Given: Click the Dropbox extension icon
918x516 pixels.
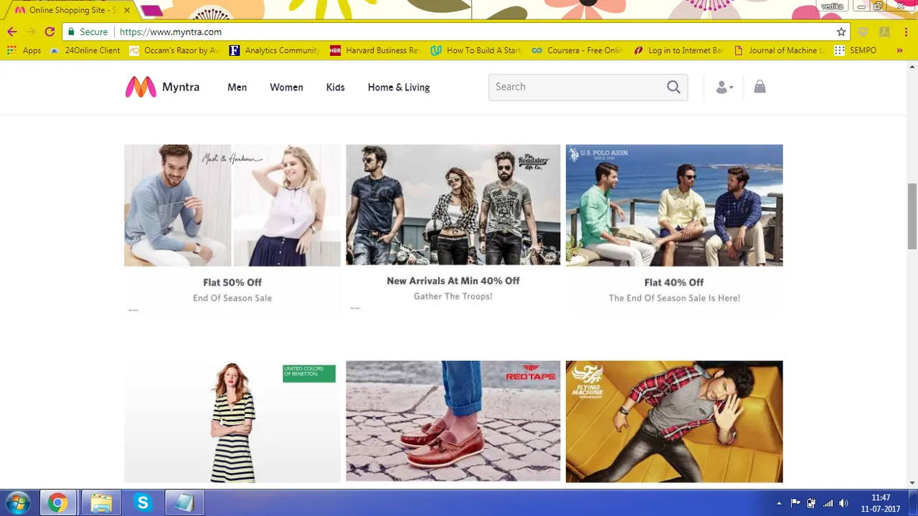Looking at the screenshot, I should pyautogui.click(x=863, y=32).
